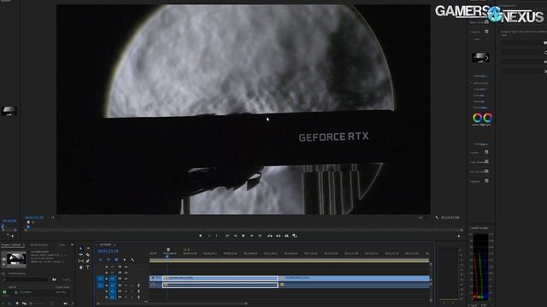The image size is (547, 307).
Task: Select the Track Select Forward tool
Action: 88,248
